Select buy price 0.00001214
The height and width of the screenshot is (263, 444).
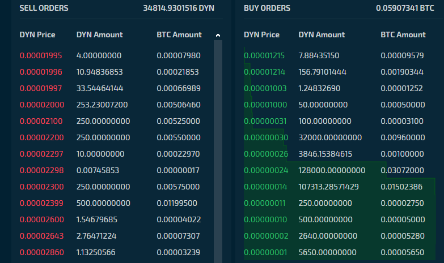pos(264,72)
